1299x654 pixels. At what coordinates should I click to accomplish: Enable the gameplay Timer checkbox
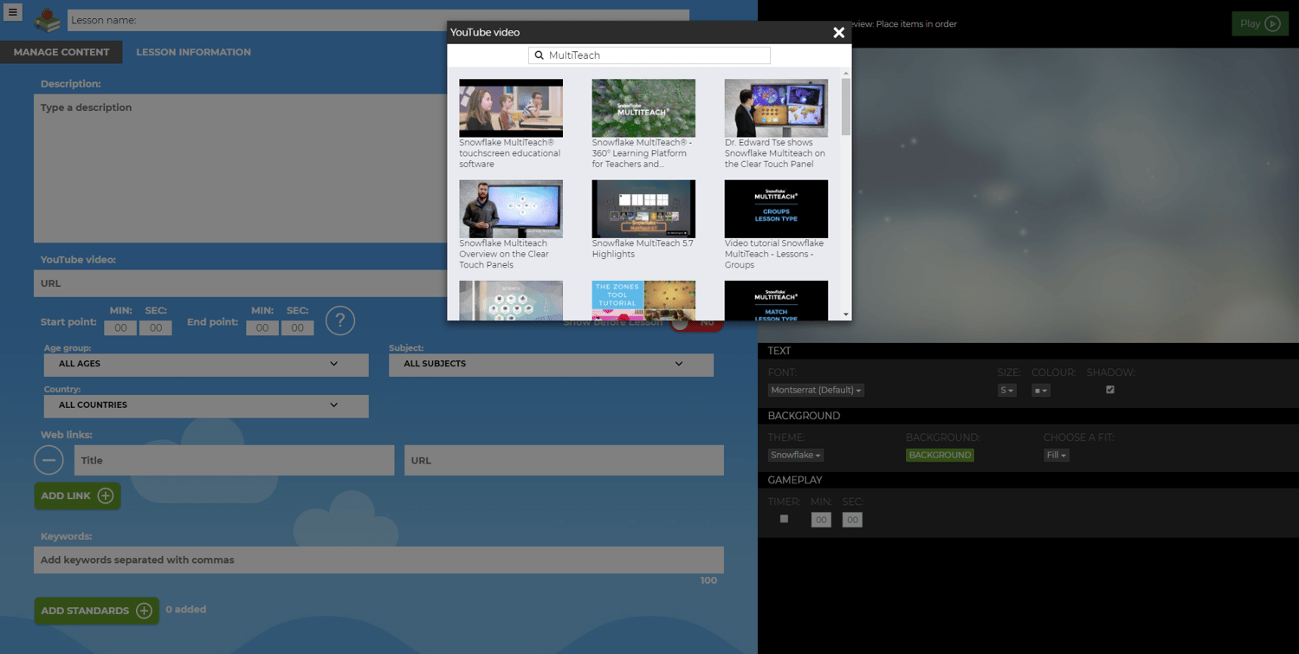784,518
